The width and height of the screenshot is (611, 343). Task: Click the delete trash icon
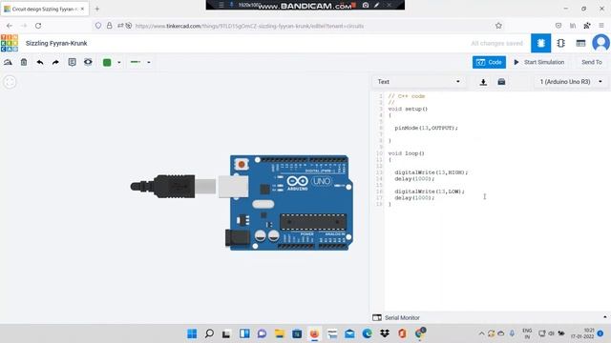point(24,62)
